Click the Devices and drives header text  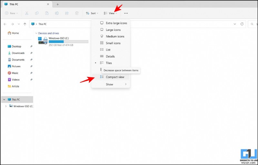pos(49,33)
